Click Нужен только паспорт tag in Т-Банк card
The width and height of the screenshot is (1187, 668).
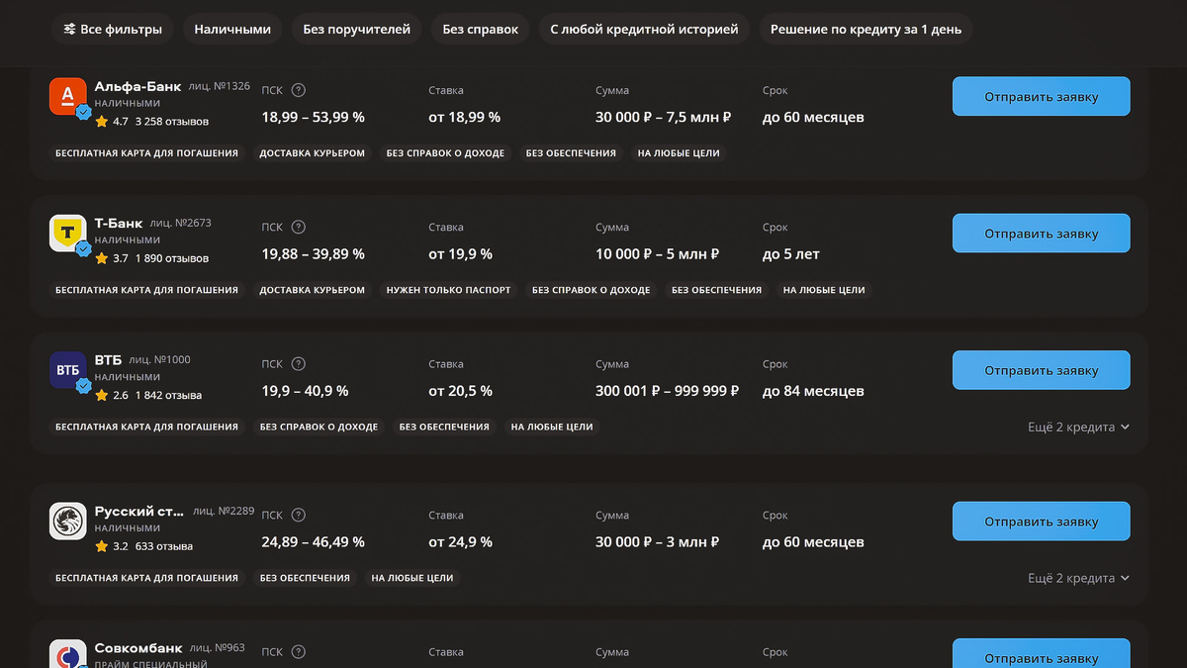[x=448, y=290]
